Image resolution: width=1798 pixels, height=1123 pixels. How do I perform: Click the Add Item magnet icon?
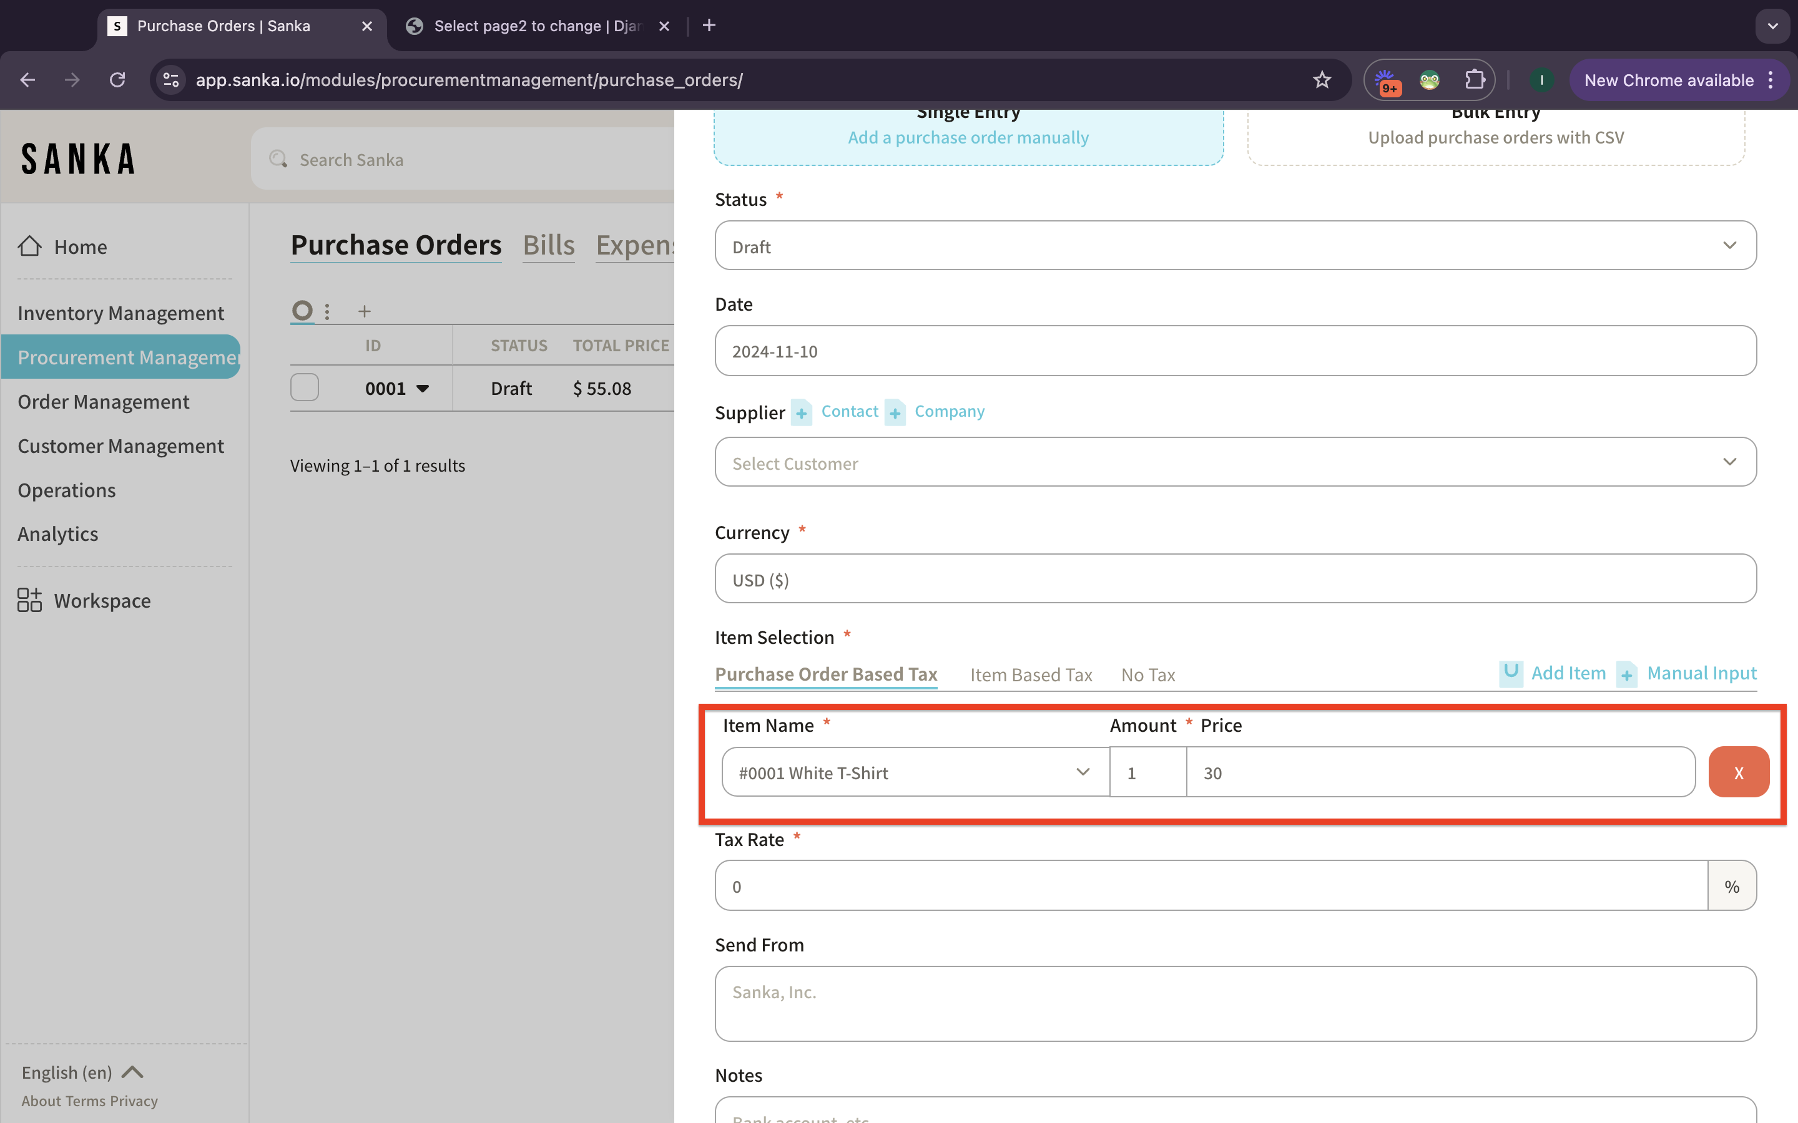1510,673
